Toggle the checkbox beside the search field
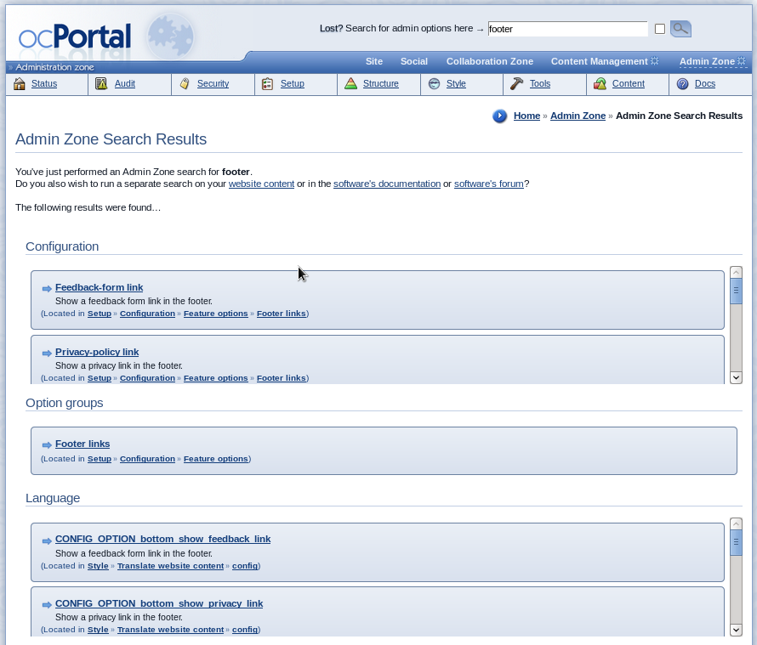This screenshot has height=645, width=757. point(660,29)
